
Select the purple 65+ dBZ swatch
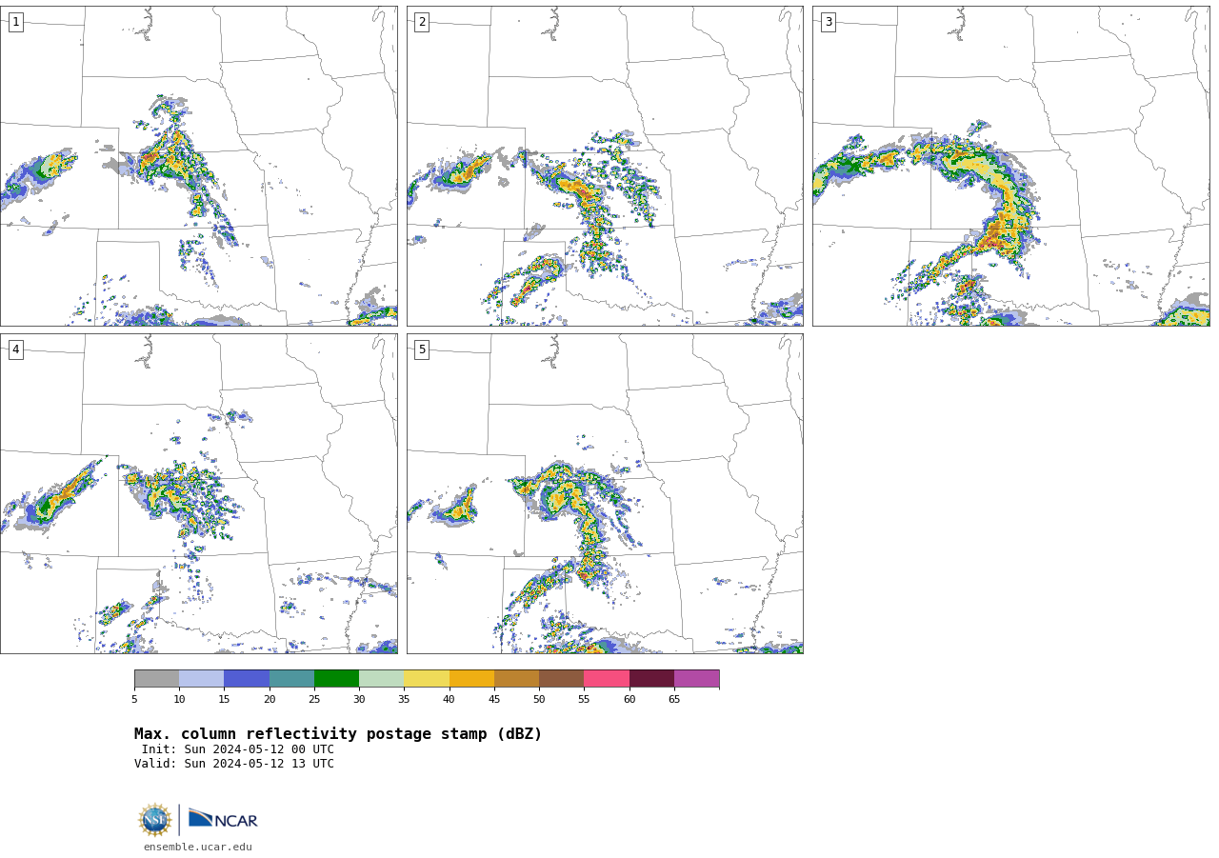(696, 678)
